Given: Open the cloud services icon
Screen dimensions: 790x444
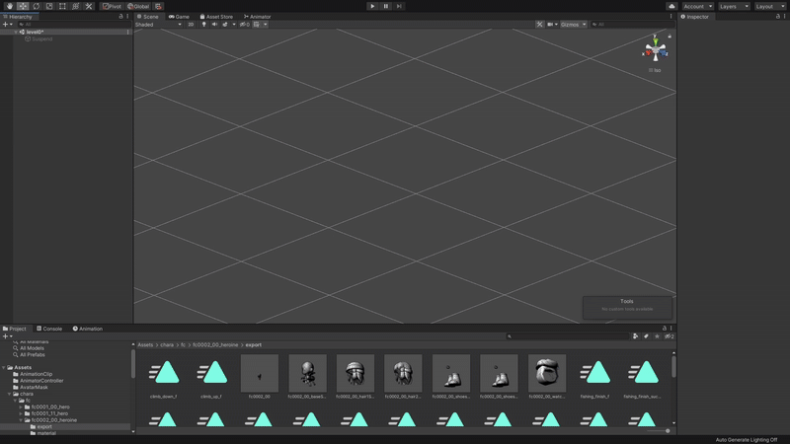Looking at the screenshot, I should click(671, 6).
